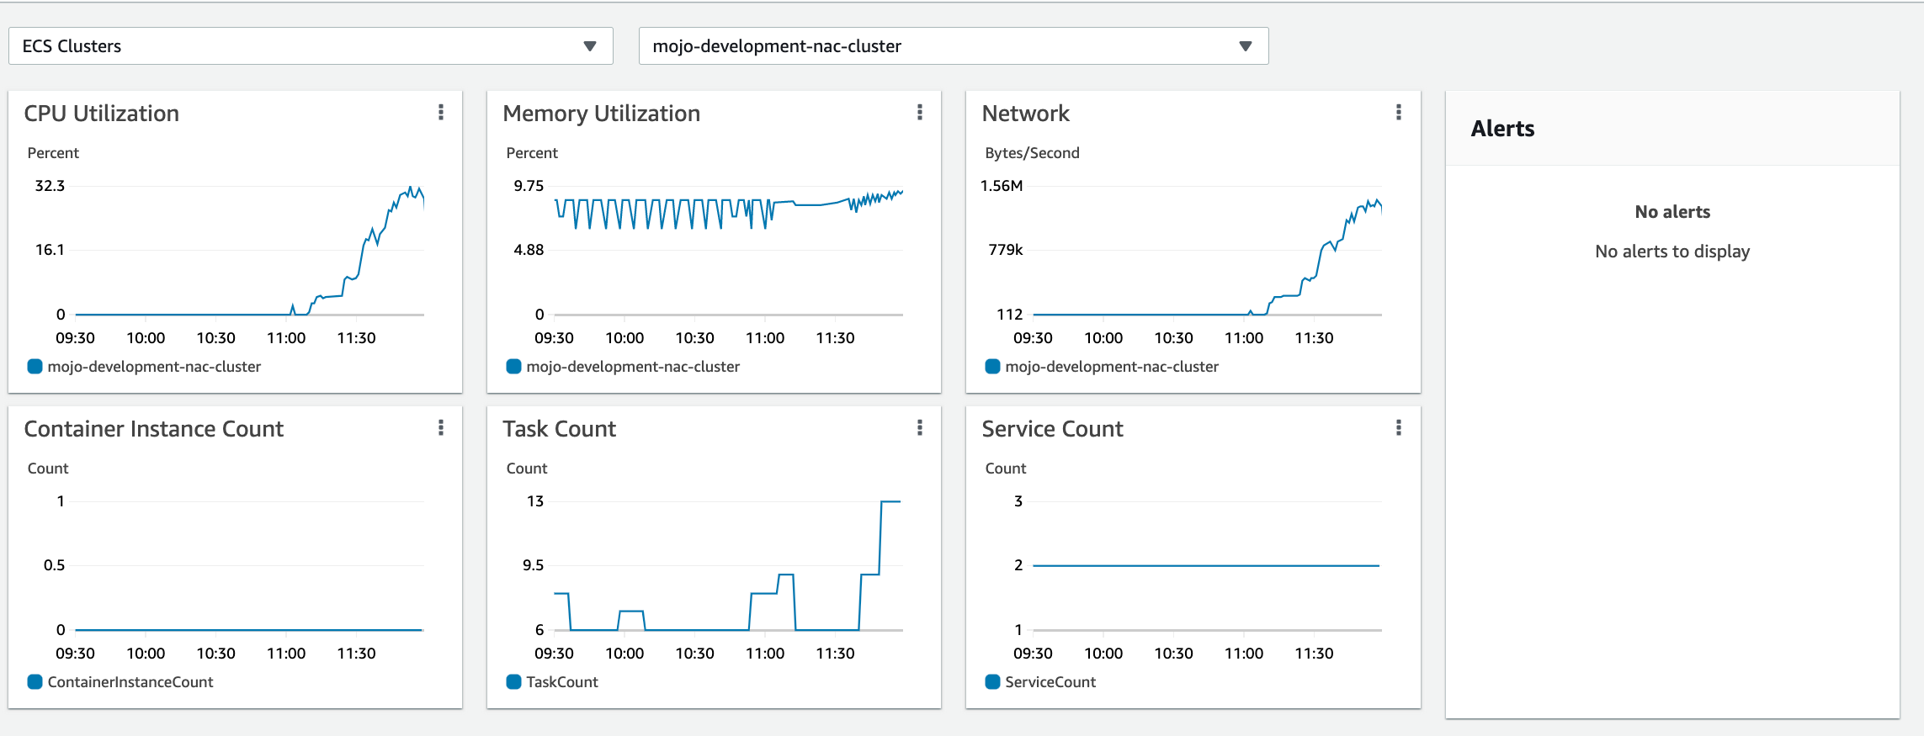Click the ServiceCount legend color swatch
This screenshot has height=736, width=1924.
pos(992,682)
